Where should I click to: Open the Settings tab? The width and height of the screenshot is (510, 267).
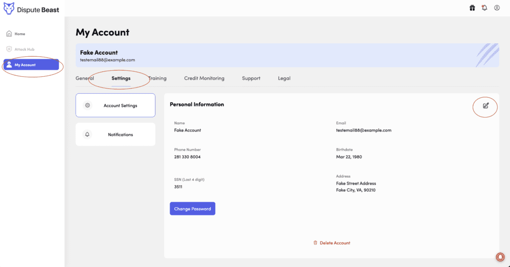(x=121, y=78)
